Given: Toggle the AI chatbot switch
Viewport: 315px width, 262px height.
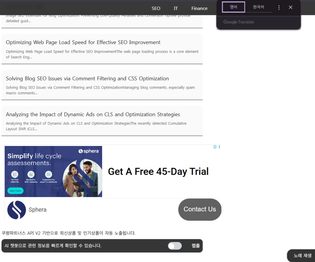Looking at the screenshot, I should pyautogui.click(x=175, y=246).
